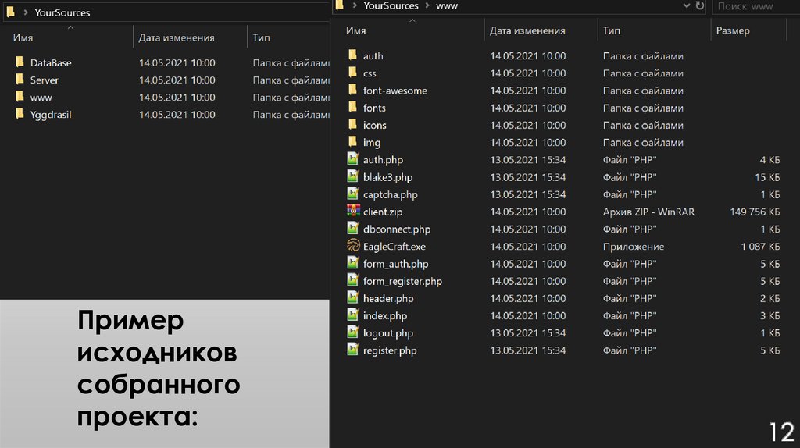Select the EagleCraft.exe file name
This screenshot has width=800, height=448.
point(394,247)
